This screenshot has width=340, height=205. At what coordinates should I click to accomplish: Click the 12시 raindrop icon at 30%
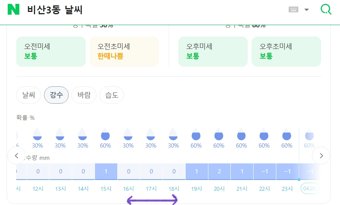click(x=37, y=134)
